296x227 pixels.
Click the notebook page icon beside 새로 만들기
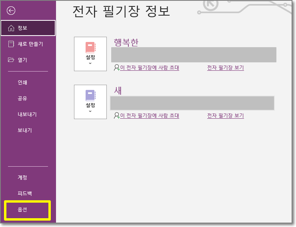click(x=11, y=44)
